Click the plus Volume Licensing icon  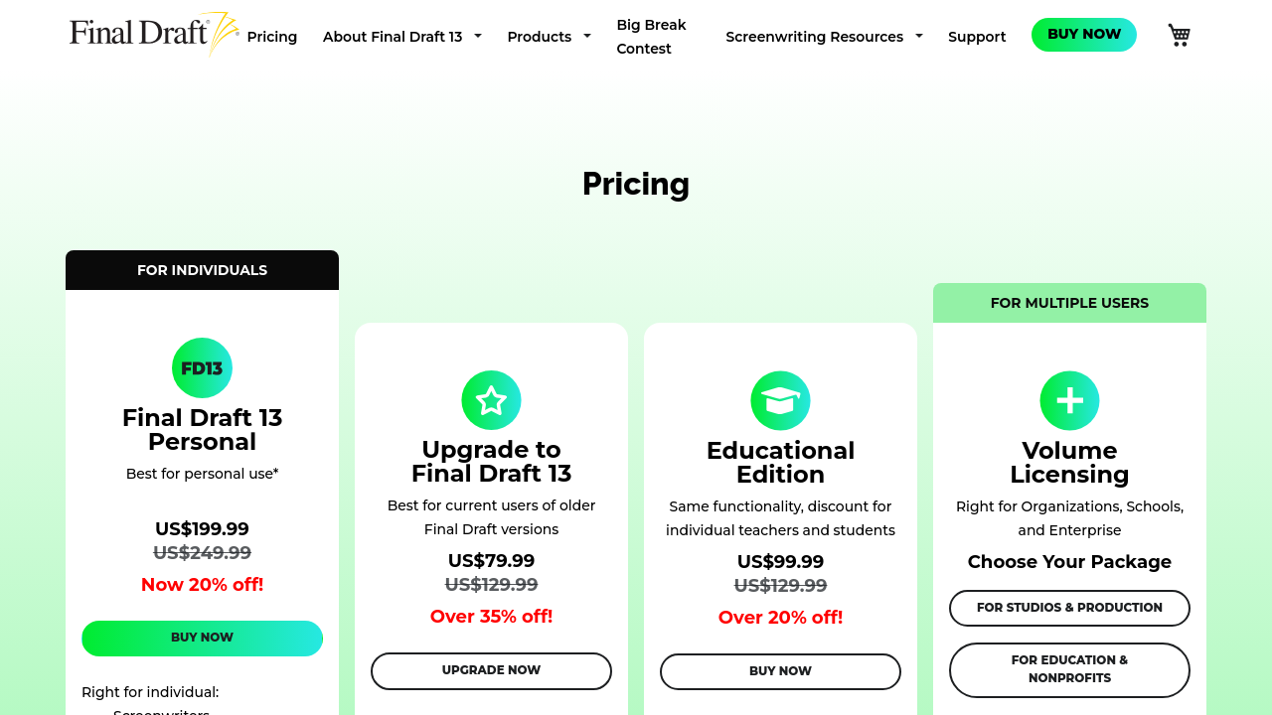coord(1069,400)
